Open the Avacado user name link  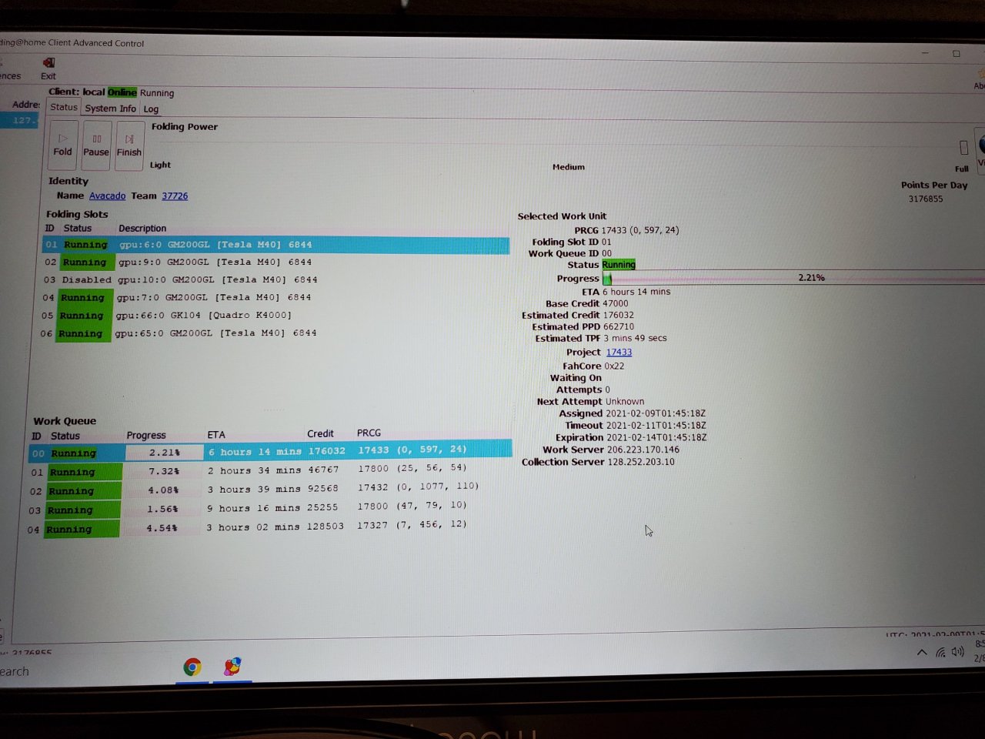coord(107,196)
